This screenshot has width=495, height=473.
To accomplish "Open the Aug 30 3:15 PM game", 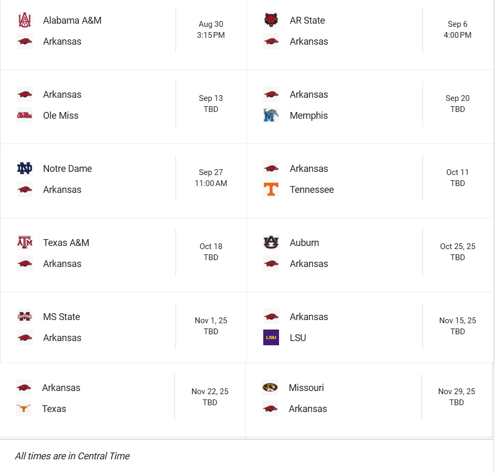I will (211, 30).
